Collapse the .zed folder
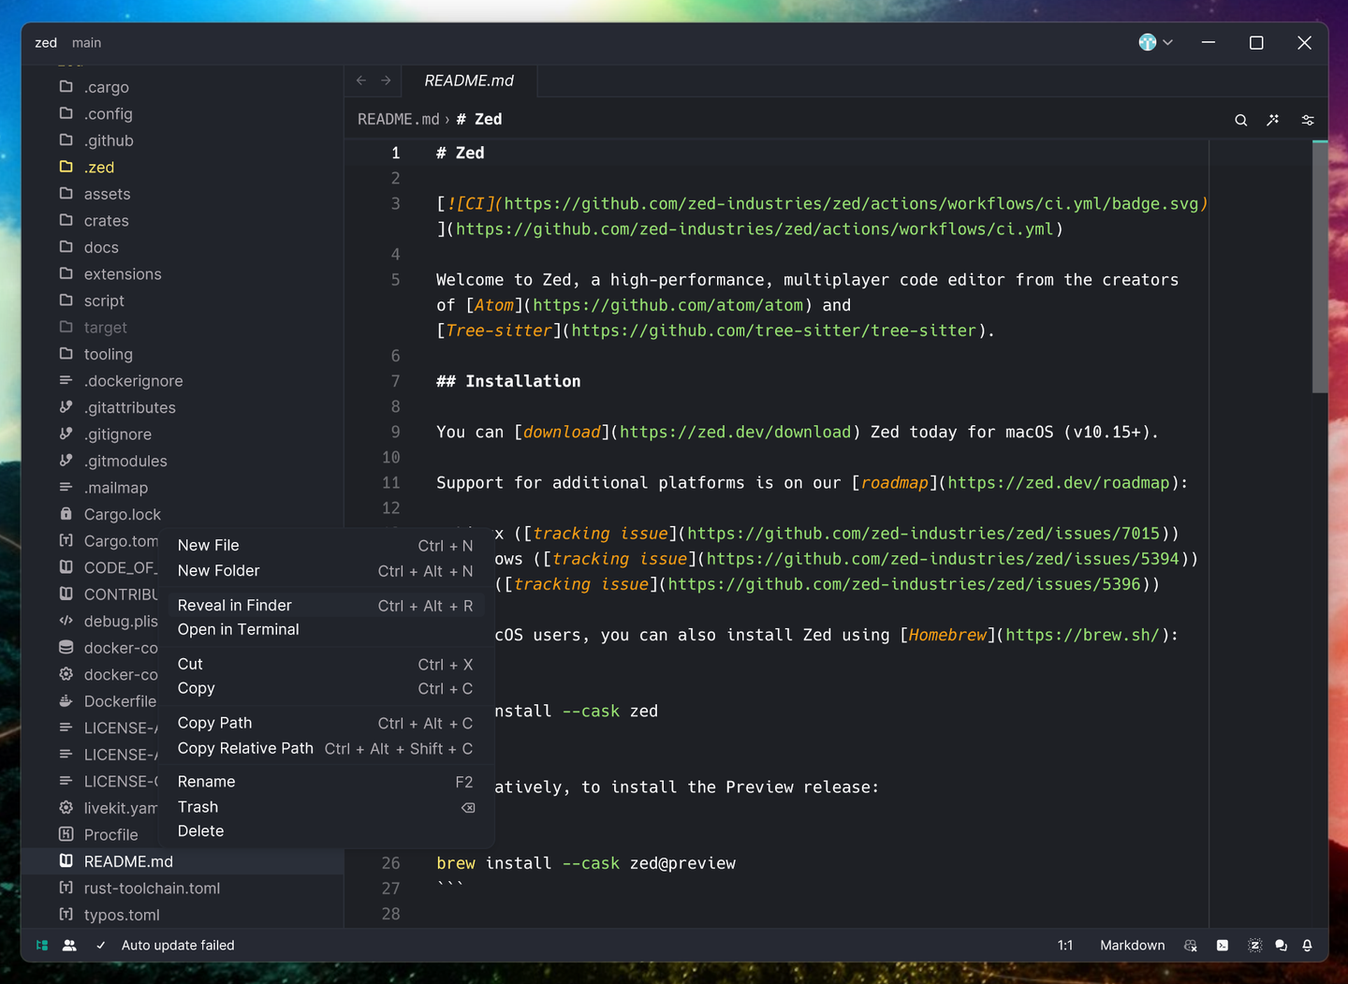The width and height of the screenshot is (1348, 984). tap(99, 167)
